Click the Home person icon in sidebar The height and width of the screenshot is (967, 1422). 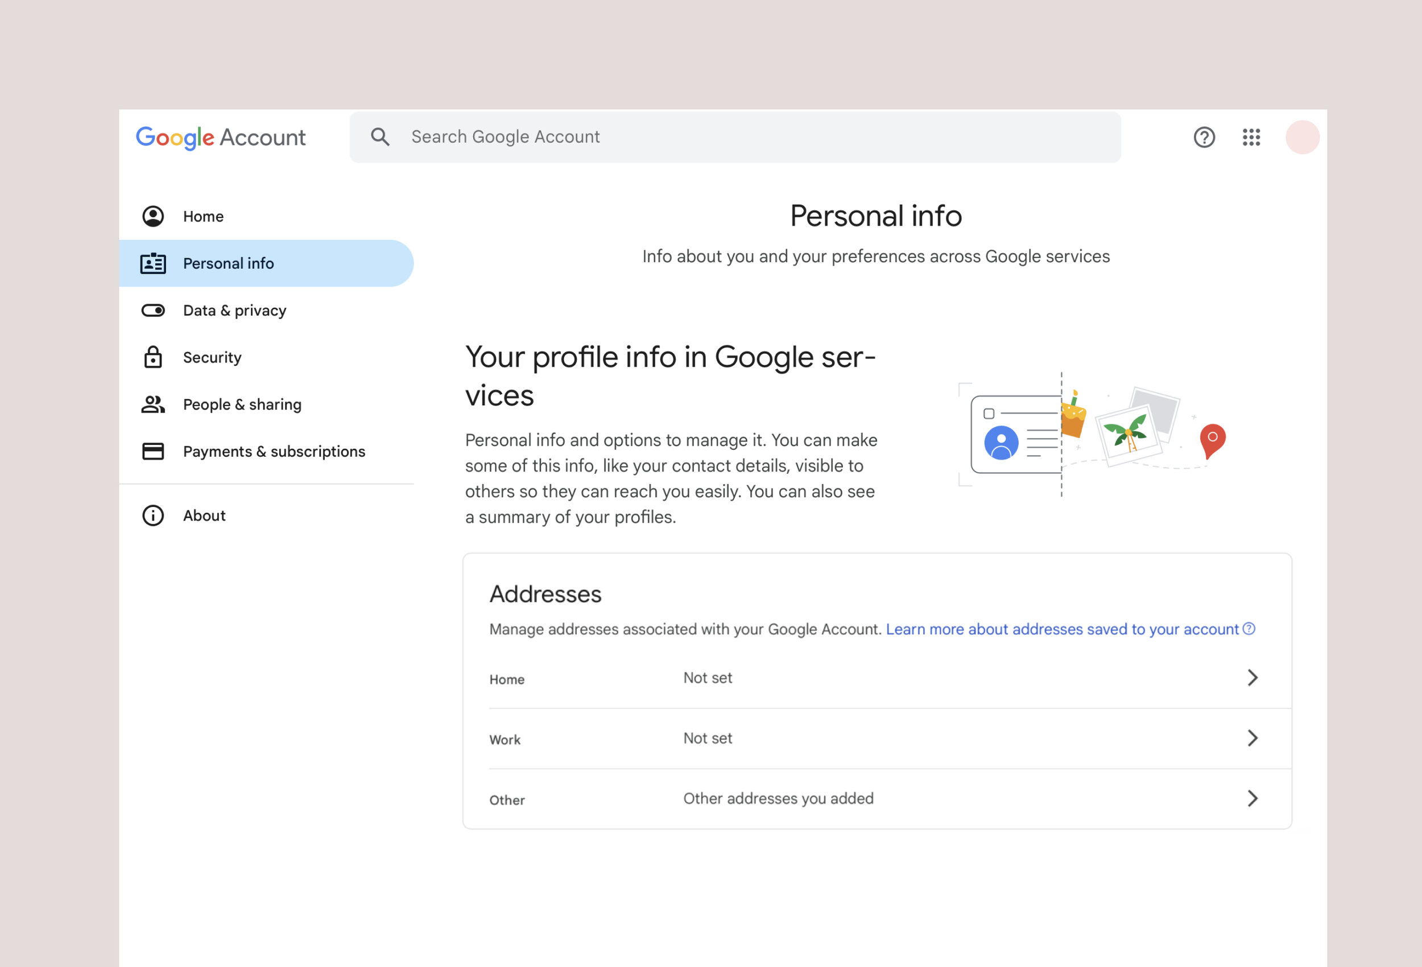tap(153, 216)
